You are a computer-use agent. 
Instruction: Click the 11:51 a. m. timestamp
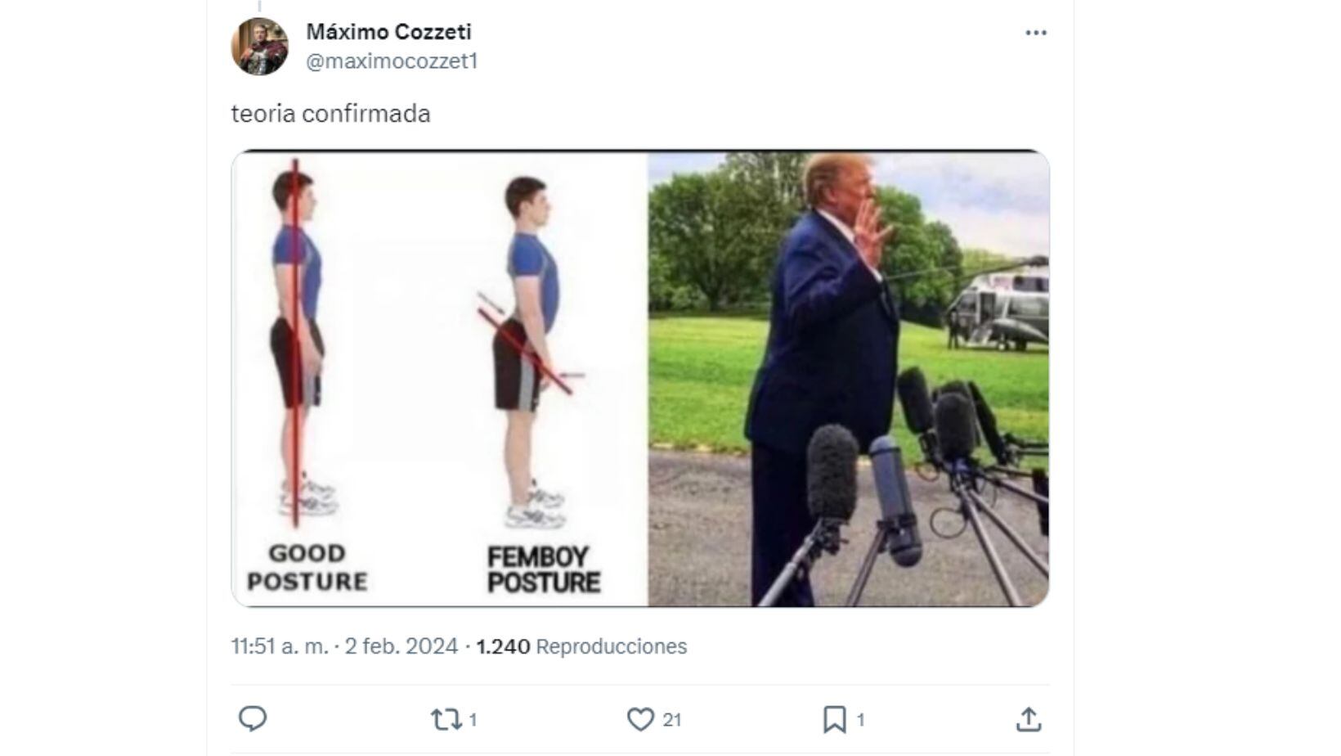pos(279,646)
